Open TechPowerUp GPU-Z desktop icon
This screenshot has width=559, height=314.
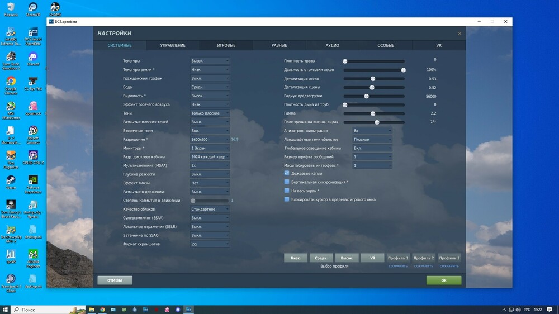[x=11, y=234]
